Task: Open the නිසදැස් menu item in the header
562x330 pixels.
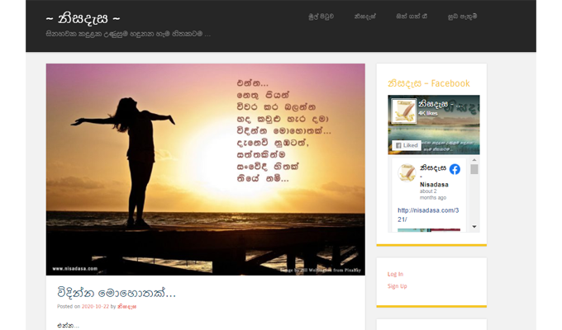Action: pyautogui.click(x=365, y=16)
